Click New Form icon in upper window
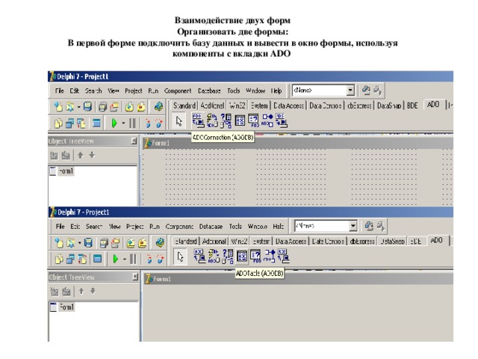478x359 pixels. pos(96,123)
